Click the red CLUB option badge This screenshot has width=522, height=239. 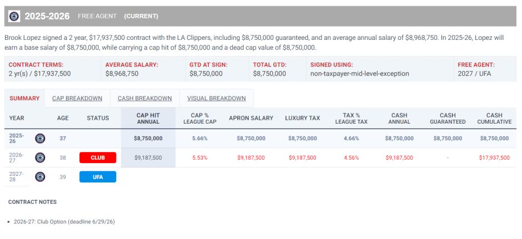(98, 157)
